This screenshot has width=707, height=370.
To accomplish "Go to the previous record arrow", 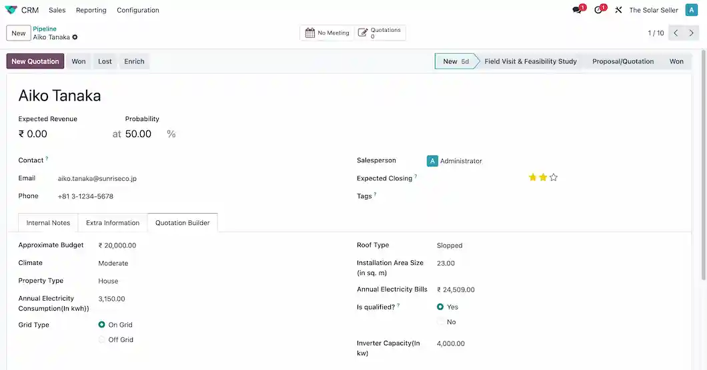I will (676, 33).
